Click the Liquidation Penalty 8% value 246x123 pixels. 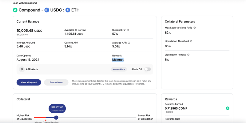coord(167,60)
